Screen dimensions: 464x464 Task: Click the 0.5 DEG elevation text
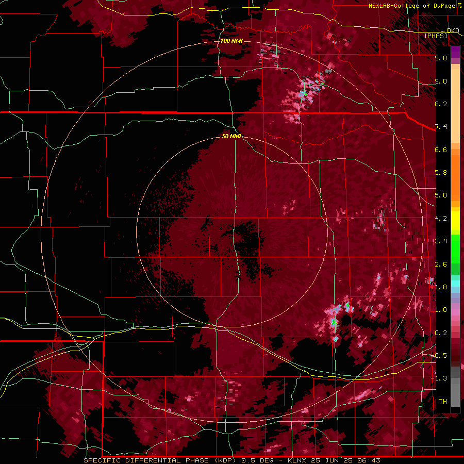click(257, 460)
